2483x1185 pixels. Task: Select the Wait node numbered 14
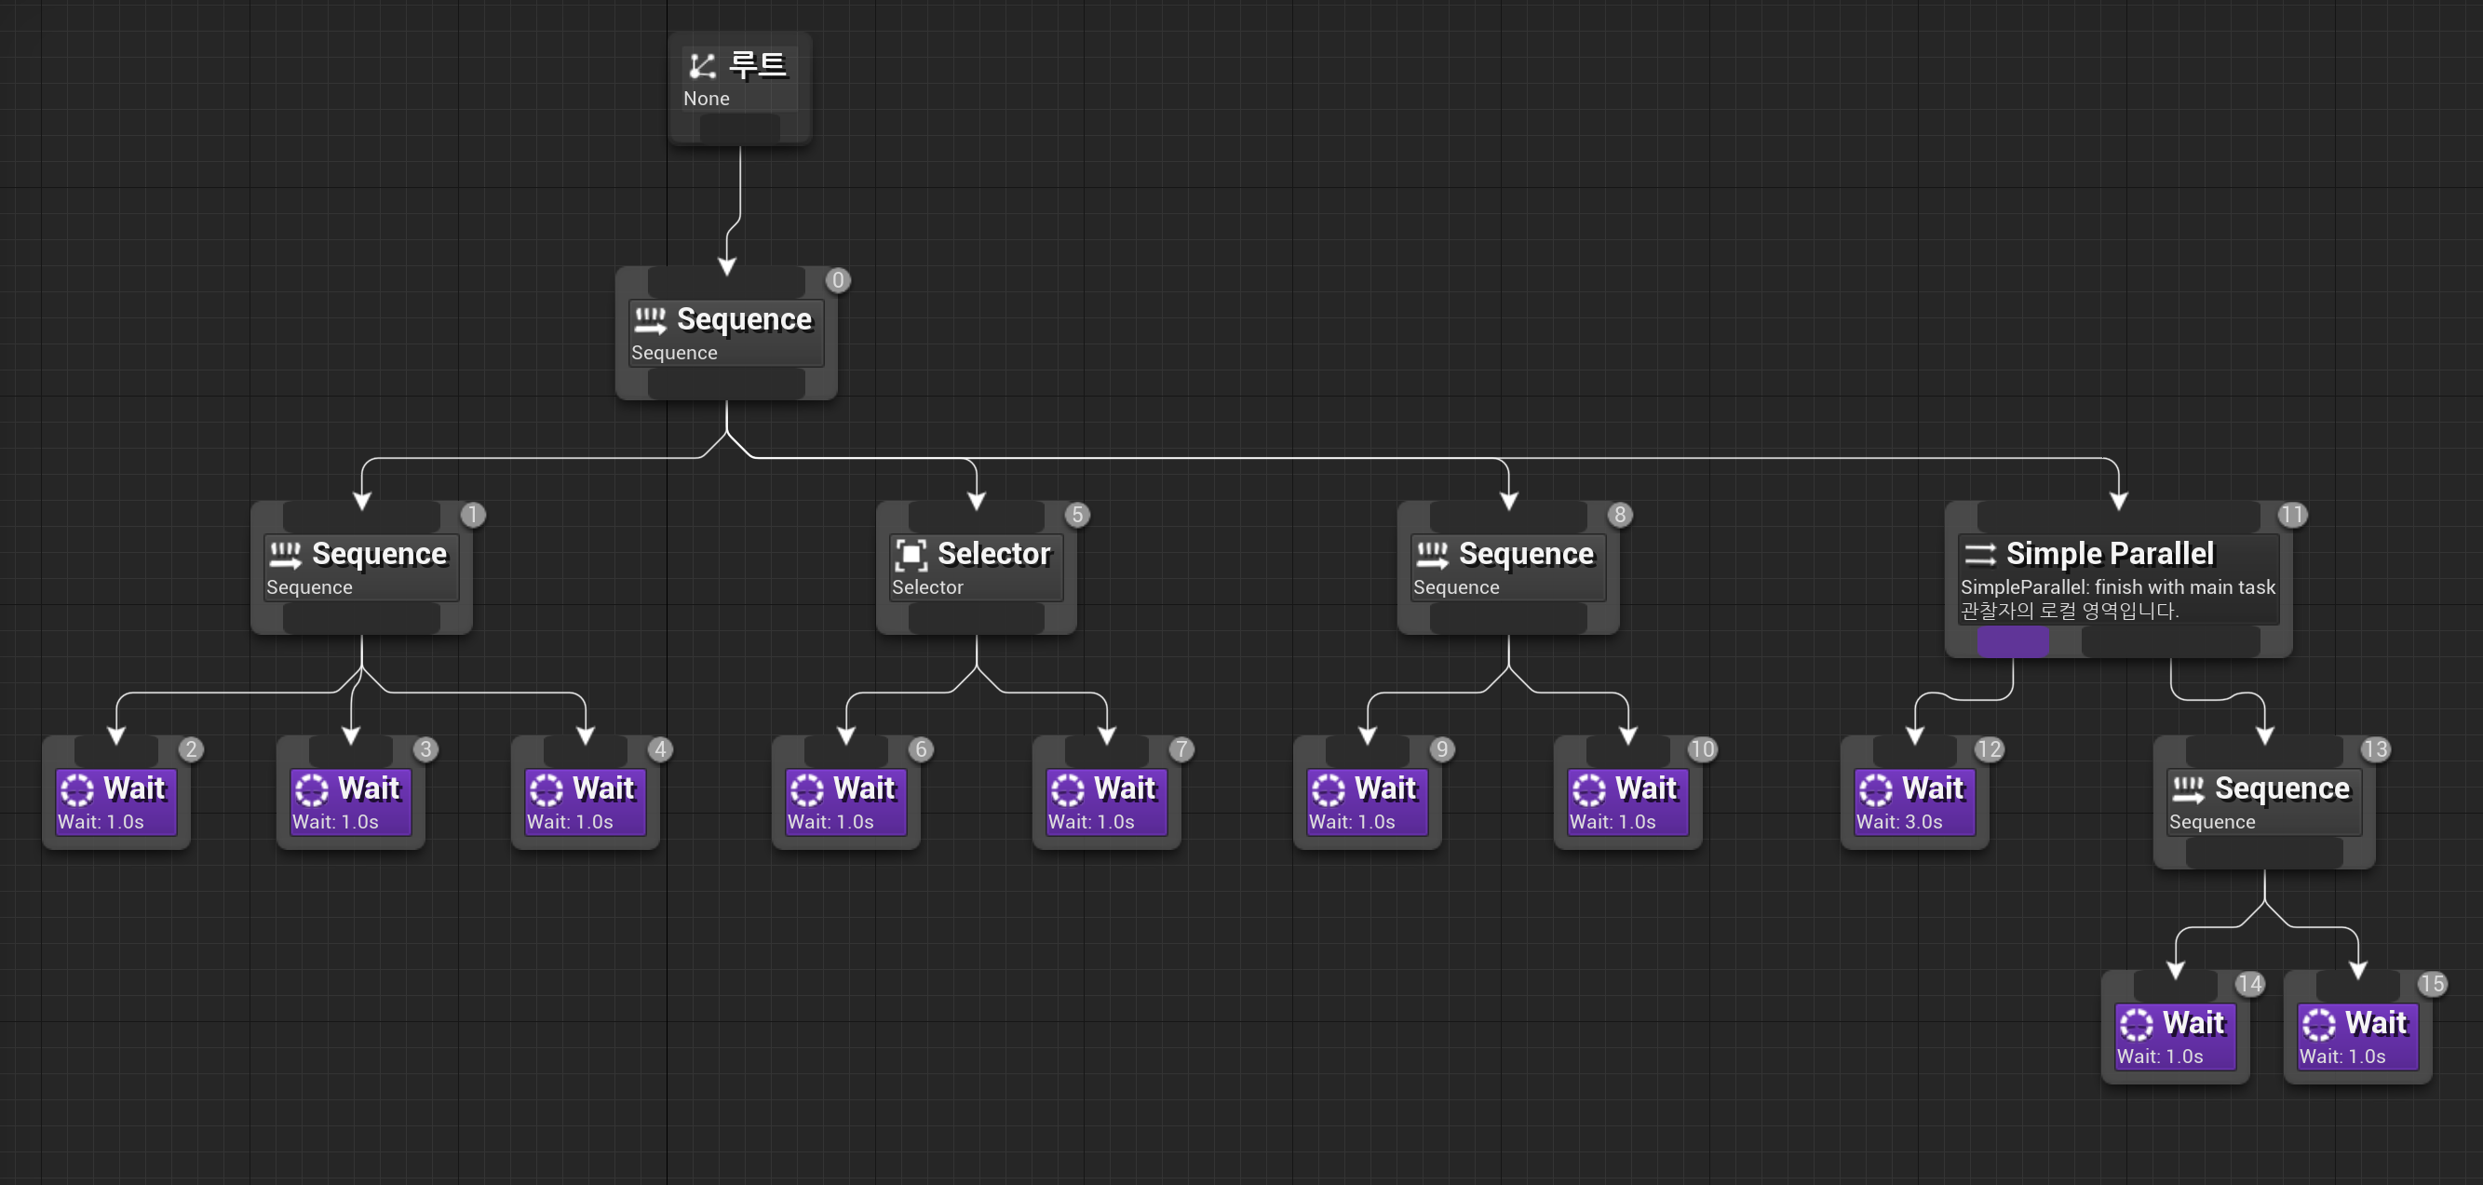coord(2175,1036)
